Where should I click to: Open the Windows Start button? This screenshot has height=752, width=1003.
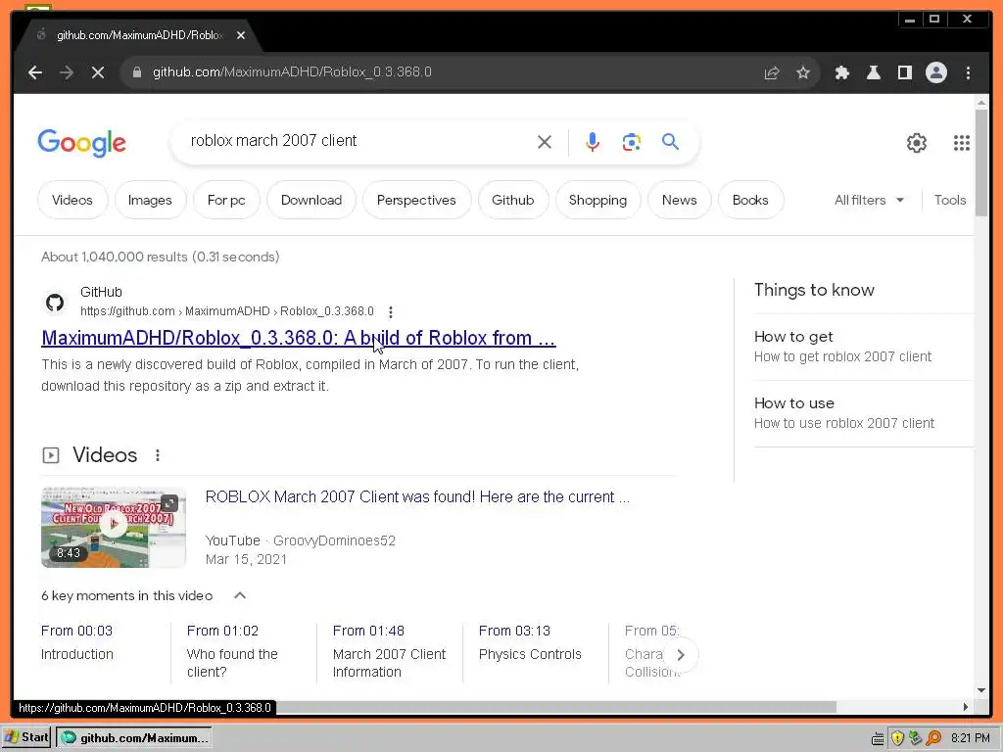[25, 737]
